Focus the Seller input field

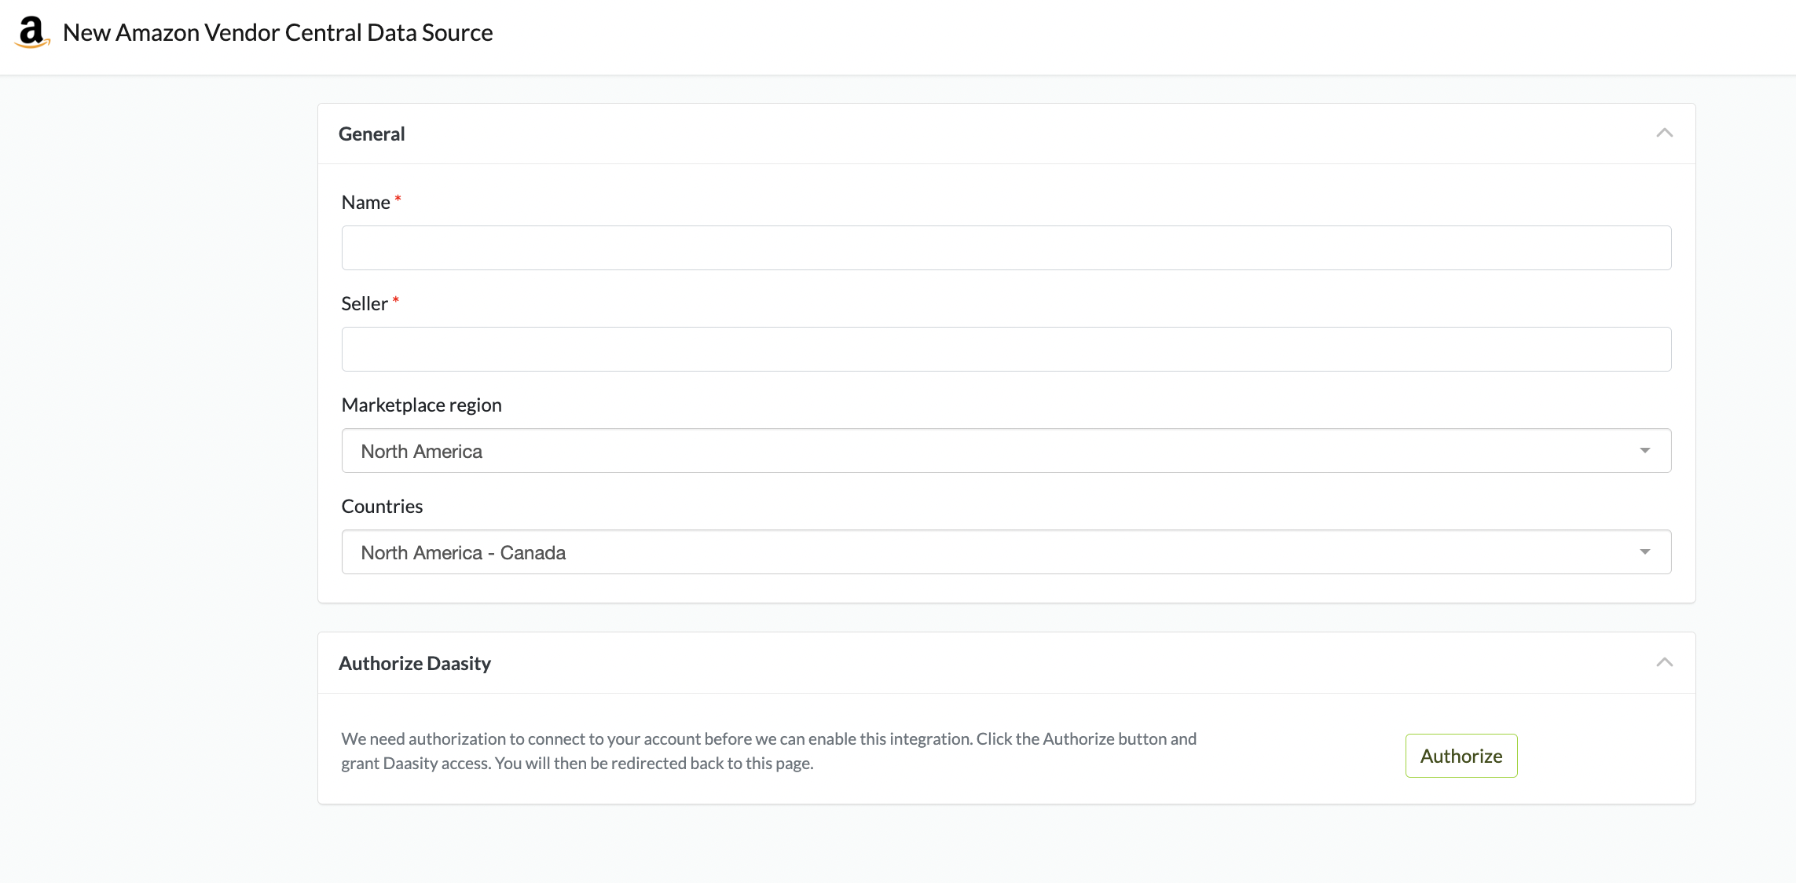1006,350
